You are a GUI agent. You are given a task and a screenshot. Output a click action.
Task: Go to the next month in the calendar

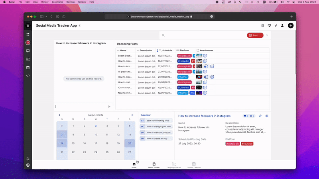coord(132,115)
